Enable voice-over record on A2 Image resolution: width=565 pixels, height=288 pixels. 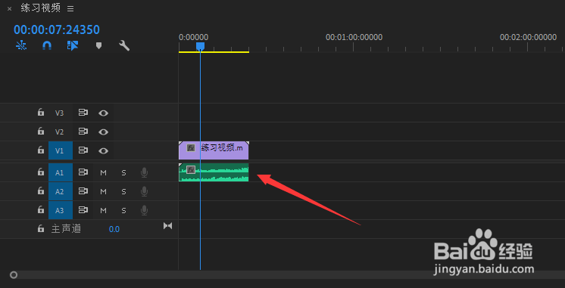pos(144,192)
